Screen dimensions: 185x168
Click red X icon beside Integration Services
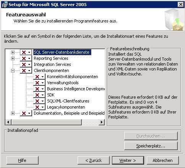pyautogui.click(x=24, y=64)
